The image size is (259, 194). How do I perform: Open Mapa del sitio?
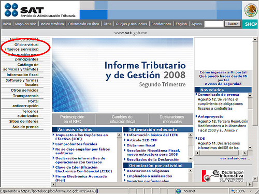[x=25, y=24]
